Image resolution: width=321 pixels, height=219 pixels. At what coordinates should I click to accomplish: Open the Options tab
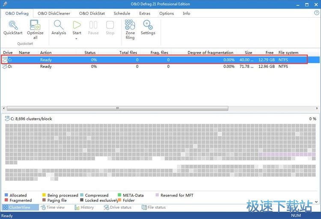tap(166, 13)
